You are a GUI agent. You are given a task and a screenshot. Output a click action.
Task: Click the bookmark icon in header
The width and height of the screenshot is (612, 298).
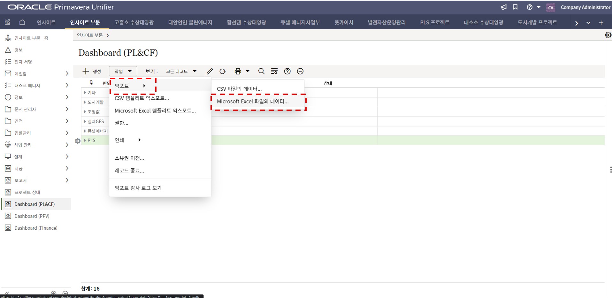point(515,7)
